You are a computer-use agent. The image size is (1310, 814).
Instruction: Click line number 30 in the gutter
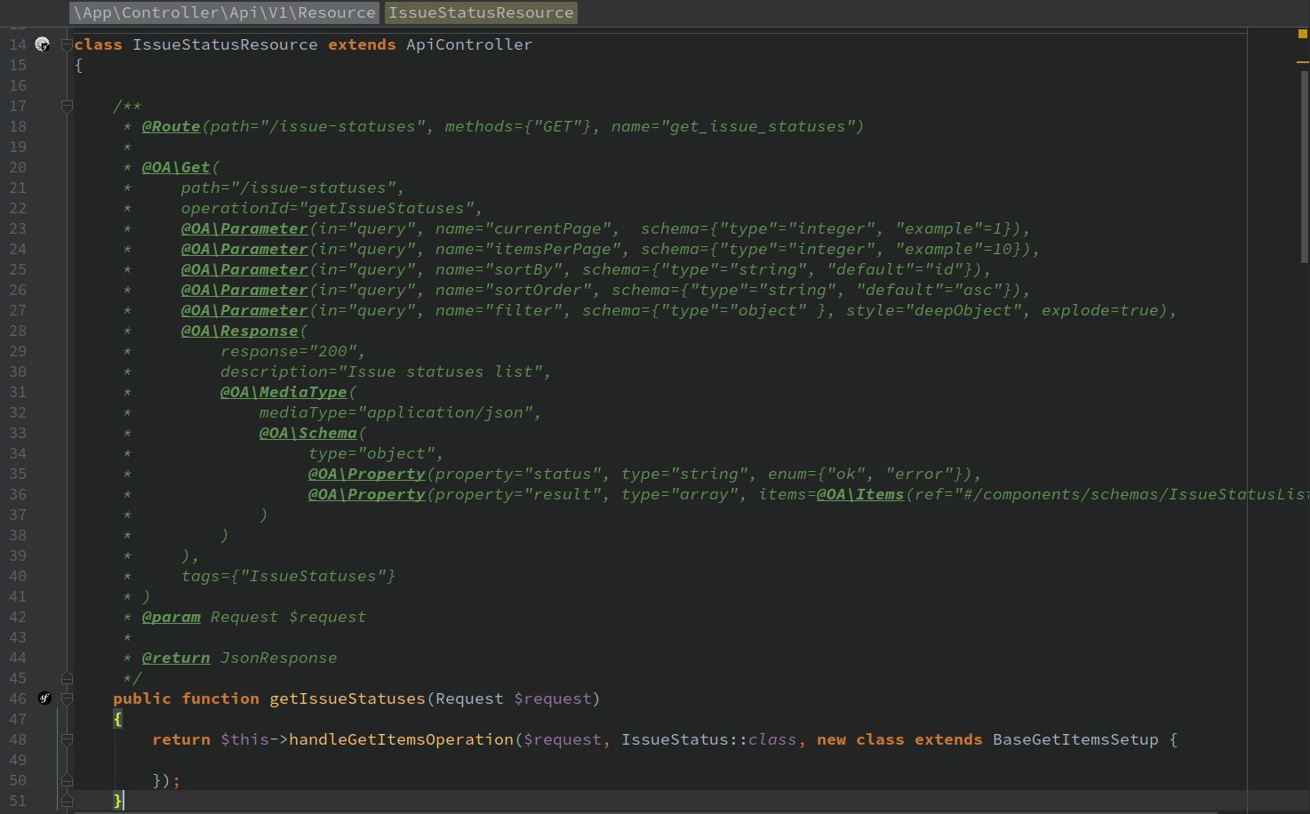18,371
